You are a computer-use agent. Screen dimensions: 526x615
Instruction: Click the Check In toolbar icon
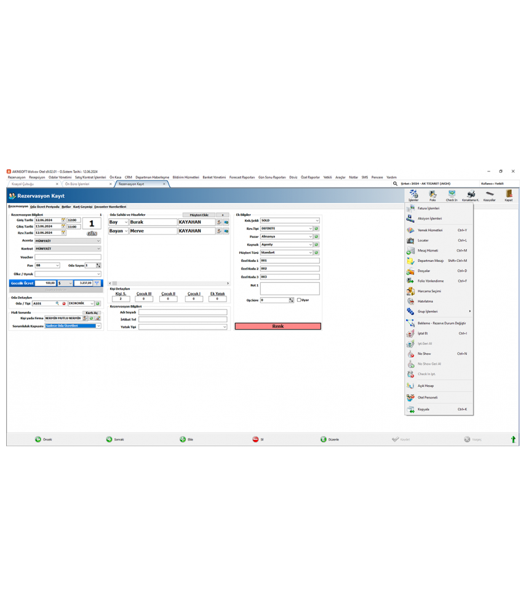[452, 195]
